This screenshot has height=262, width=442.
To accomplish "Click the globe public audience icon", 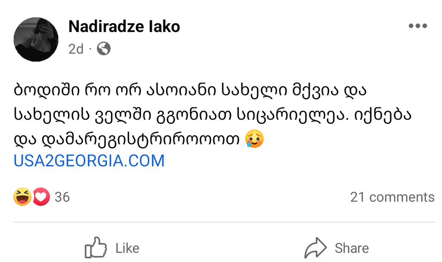I will click(104, 49).
